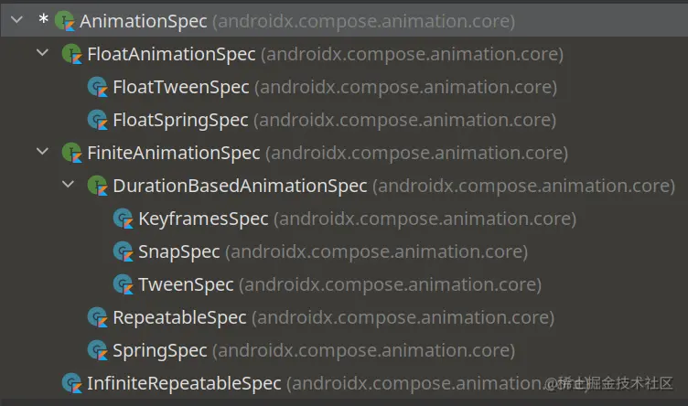
Task: Select the FloatTweenSpec text label
Action: (x=180, y=87)
